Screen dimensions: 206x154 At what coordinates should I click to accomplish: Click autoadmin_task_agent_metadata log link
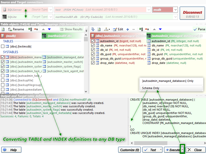tap(49, 113)
